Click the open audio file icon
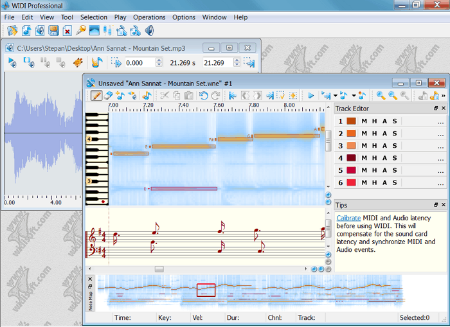Screen dimensions: 450x327 tap(40, 30)
